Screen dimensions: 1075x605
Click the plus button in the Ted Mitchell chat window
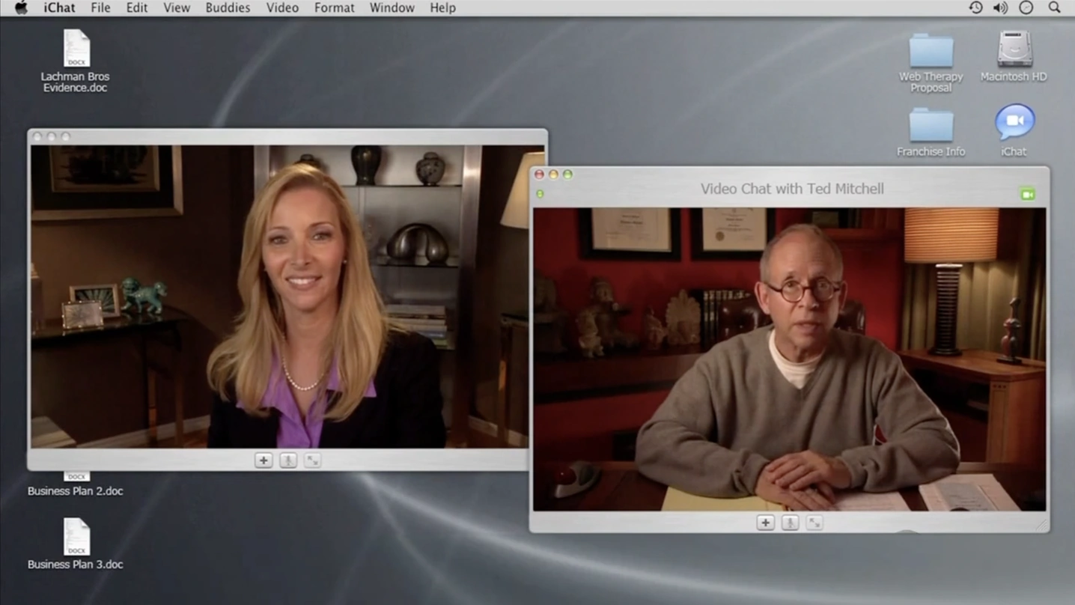[x=765, y=523]
